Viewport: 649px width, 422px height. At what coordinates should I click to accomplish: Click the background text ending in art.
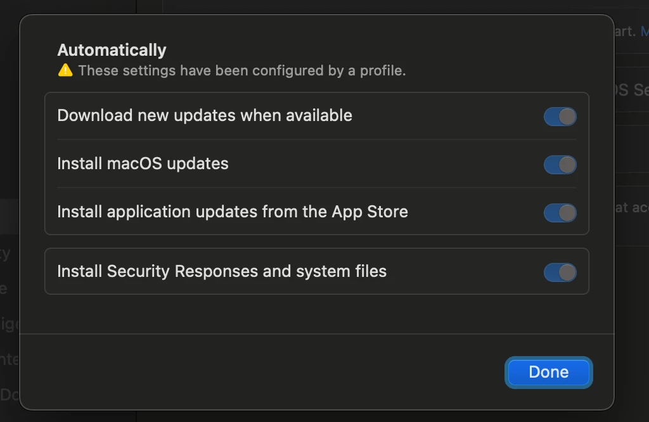click(625, 32)
